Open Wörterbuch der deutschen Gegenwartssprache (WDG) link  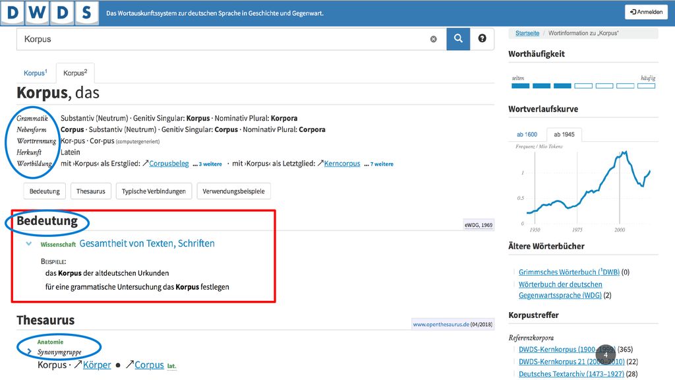[x=560, y=290]
